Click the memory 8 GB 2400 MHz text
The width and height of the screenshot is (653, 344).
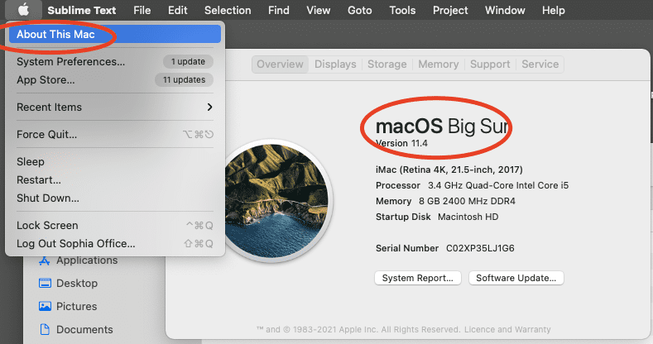coord(467,201)
